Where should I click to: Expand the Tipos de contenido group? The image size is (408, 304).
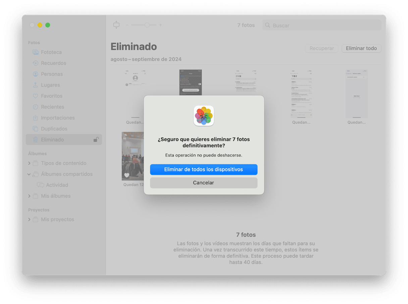click(x=29, y=163)
